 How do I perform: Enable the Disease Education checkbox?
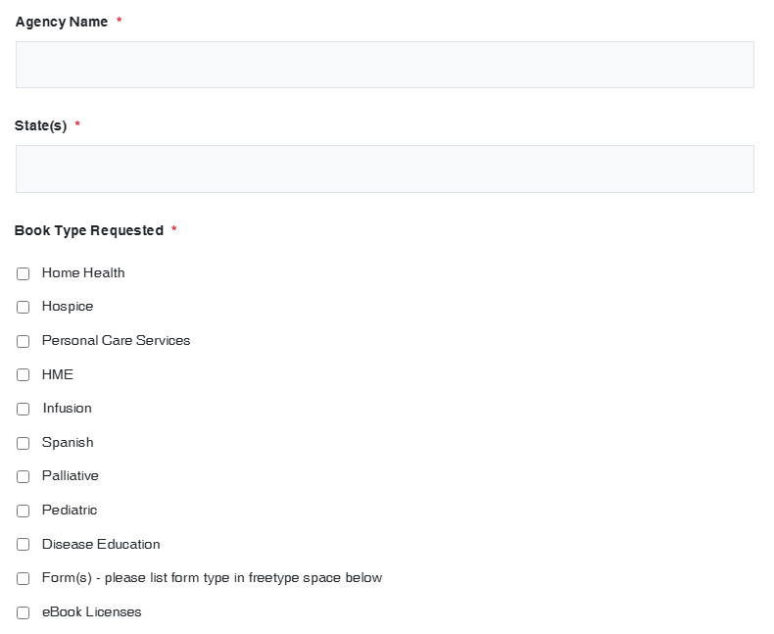tap(23, 545)
